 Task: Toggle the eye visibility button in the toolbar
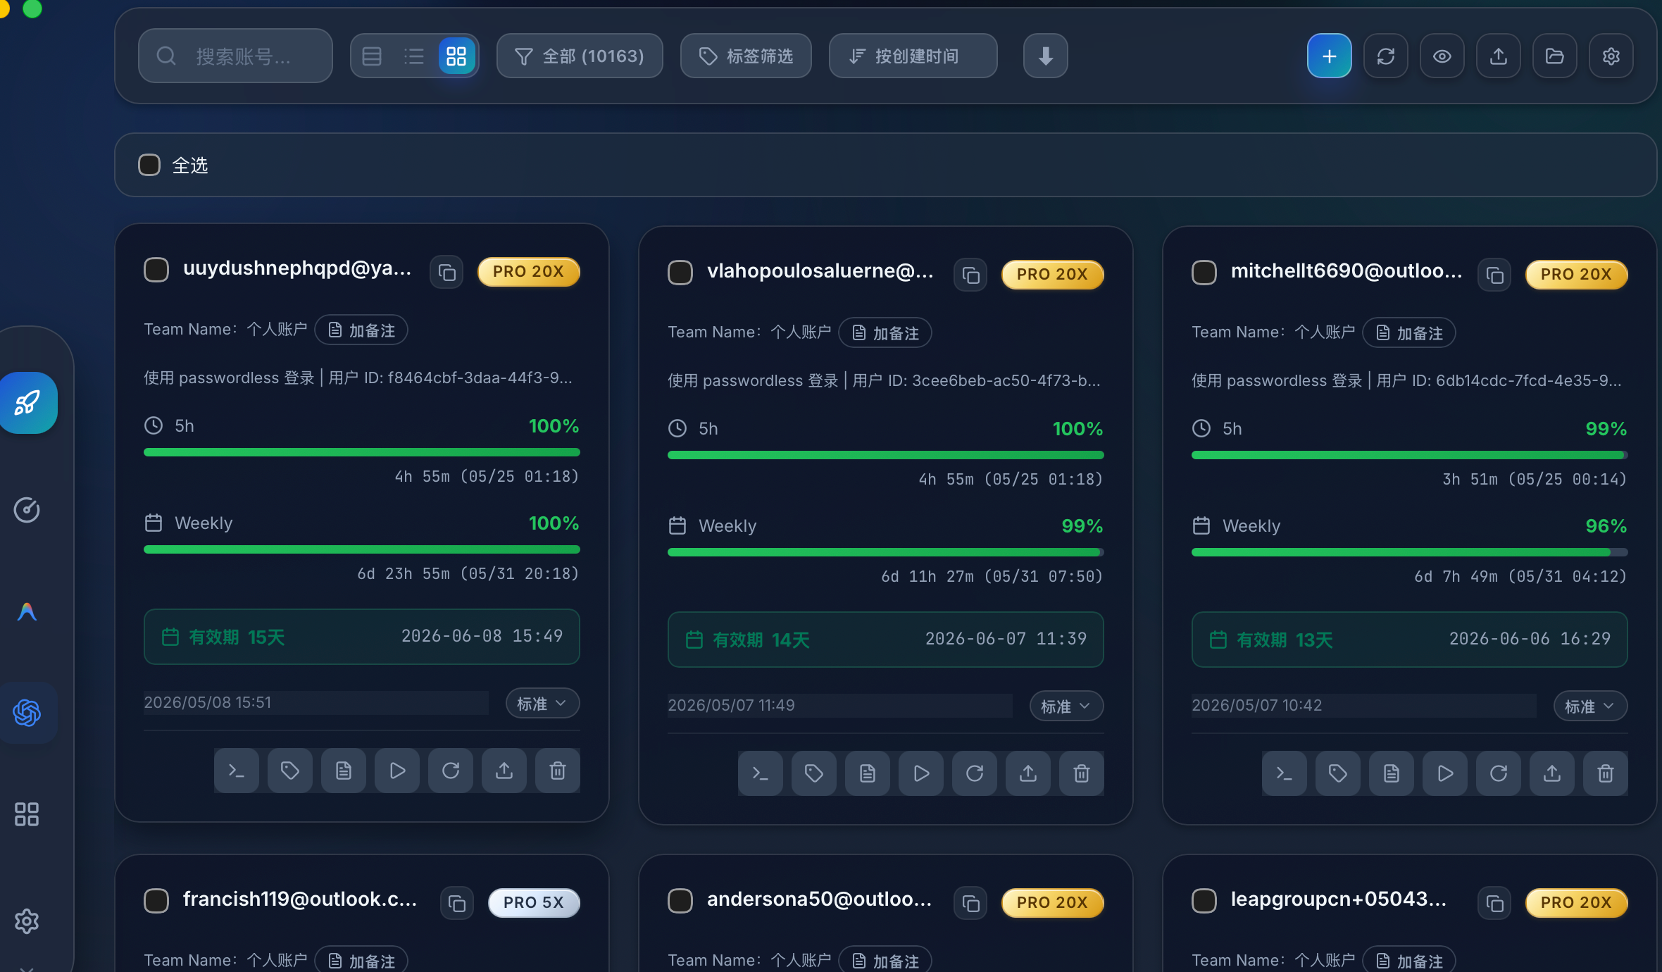[1442, 56]
